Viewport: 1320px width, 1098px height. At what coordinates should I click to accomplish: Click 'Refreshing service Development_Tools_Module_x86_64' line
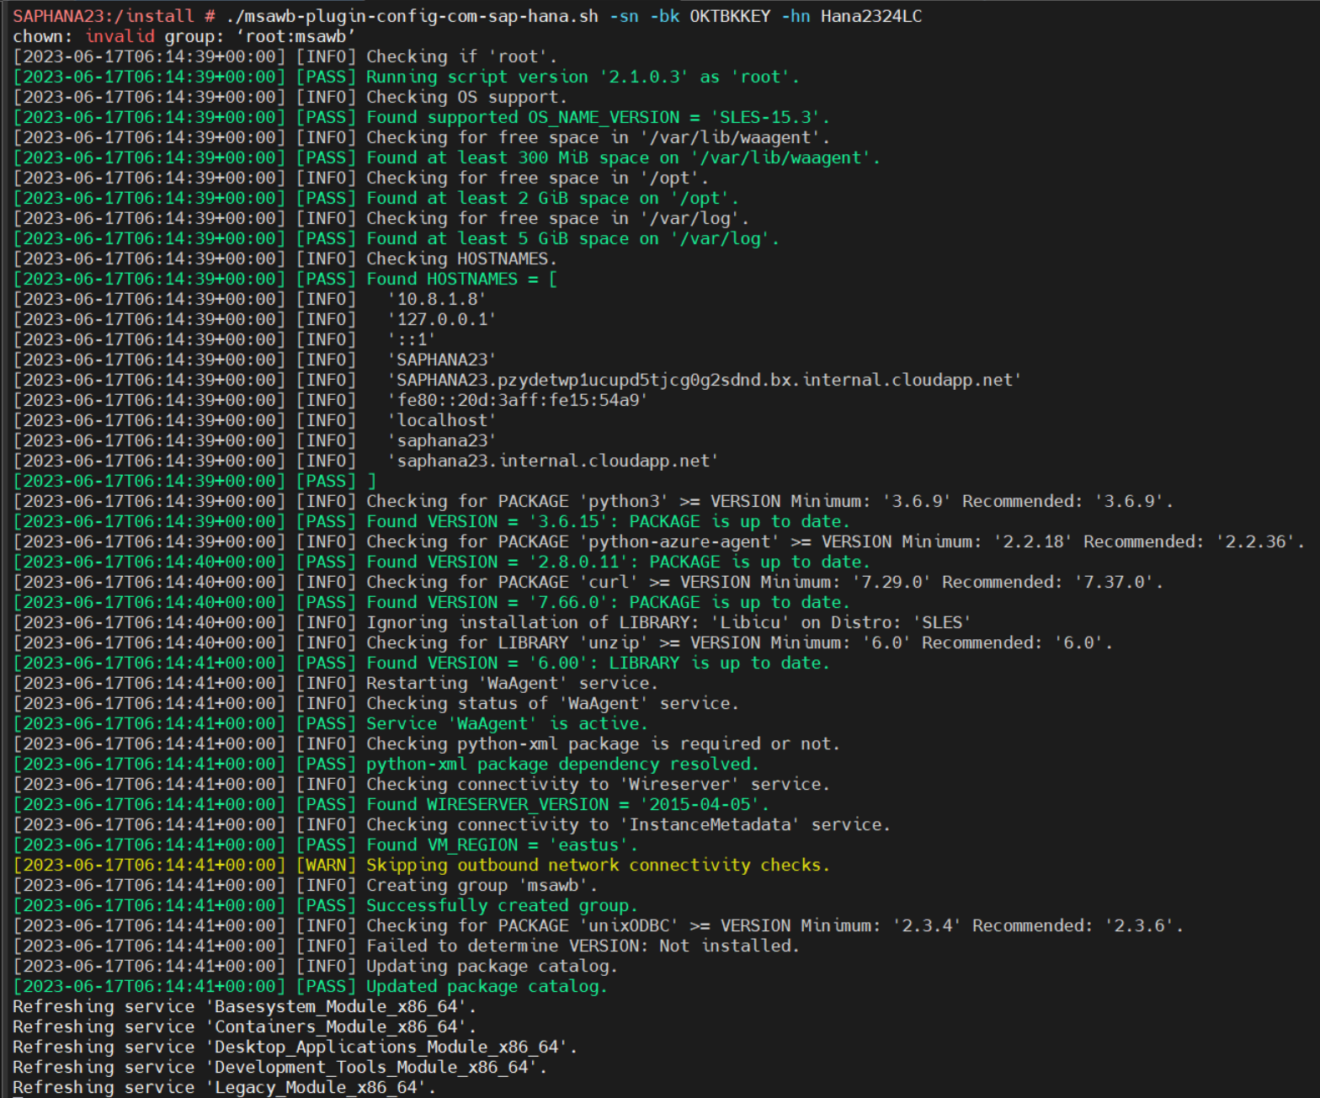point(280,1067)
